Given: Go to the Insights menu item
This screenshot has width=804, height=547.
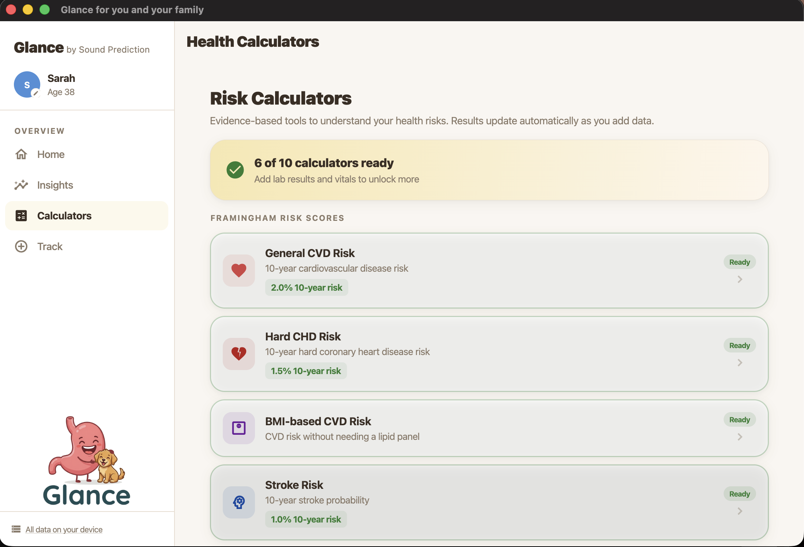Looking at the screenshot, I should (55, 185).
